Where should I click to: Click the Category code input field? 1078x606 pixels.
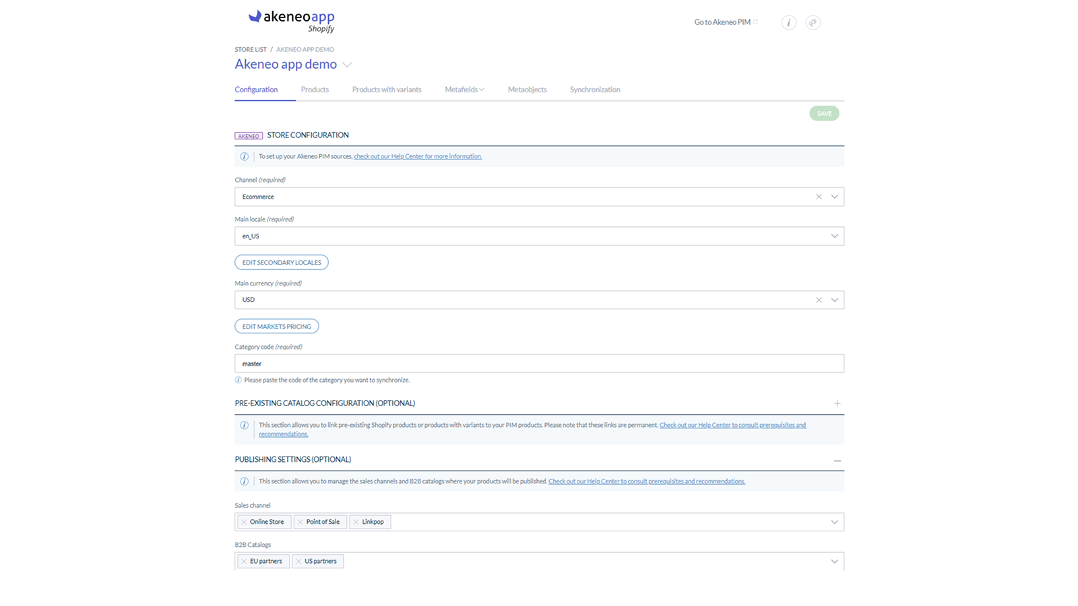pos(539,364)
